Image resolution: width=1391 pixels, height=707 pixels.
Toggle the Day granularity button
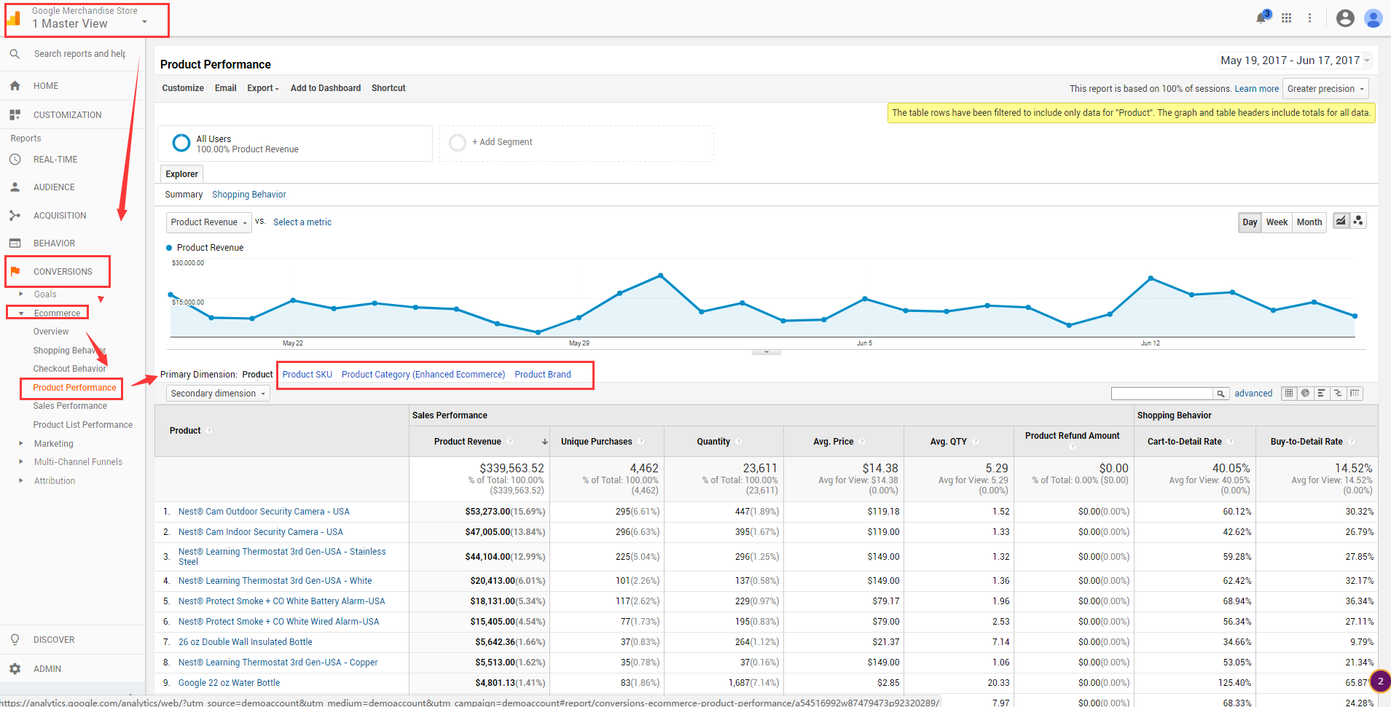1250,222
